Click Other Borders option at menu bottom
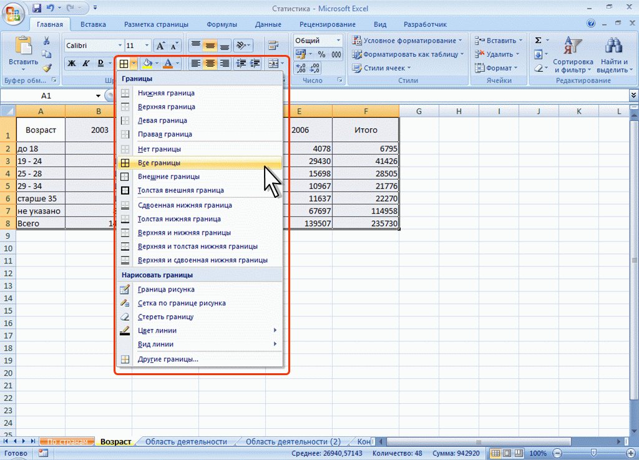The height and width of the screenshot is (460, 639). coord(168,360)
